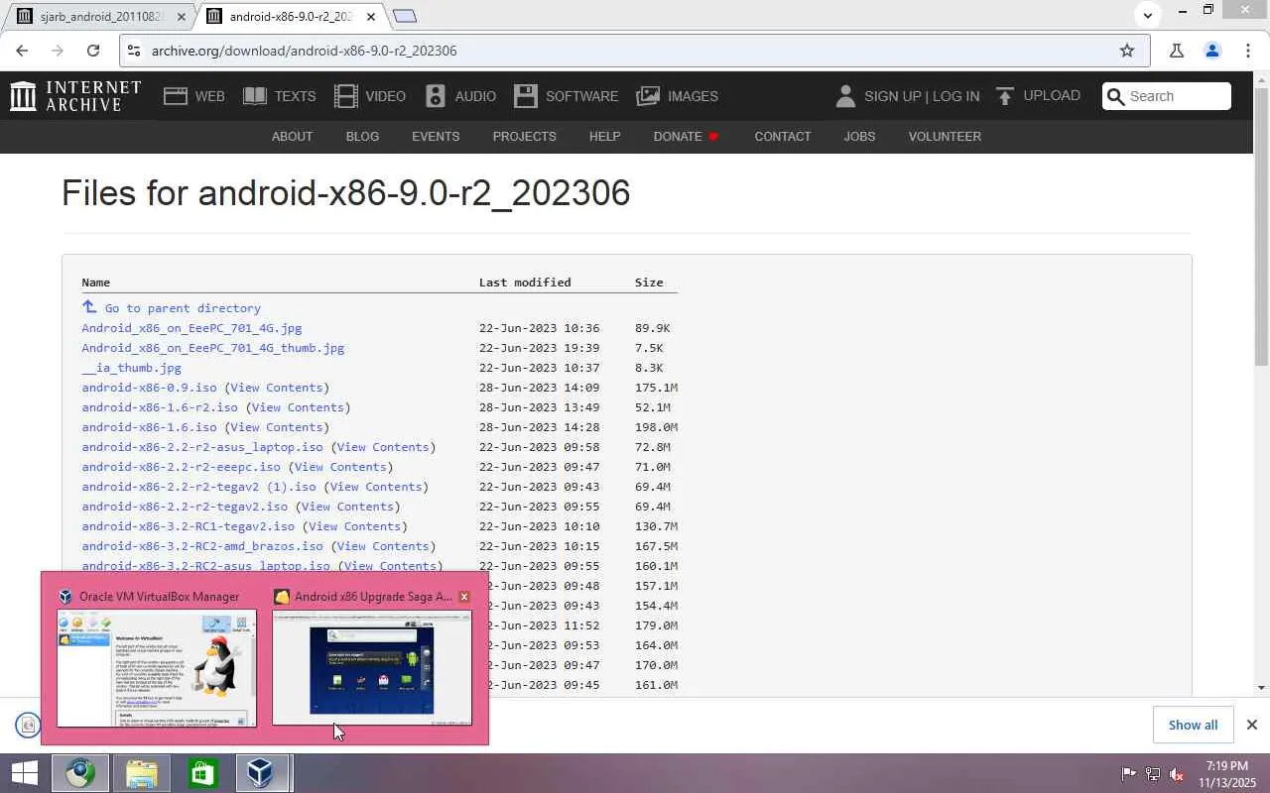1270x793 pixels.
Task: Open the Texts book icon
Action: pos(255,96)
